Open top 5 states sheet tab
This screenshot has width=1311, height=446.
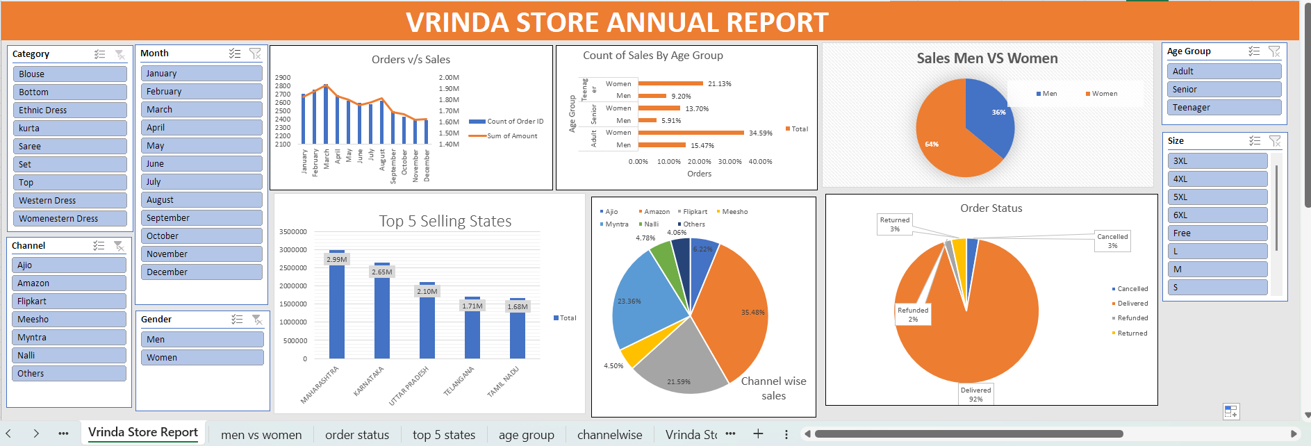444,435
